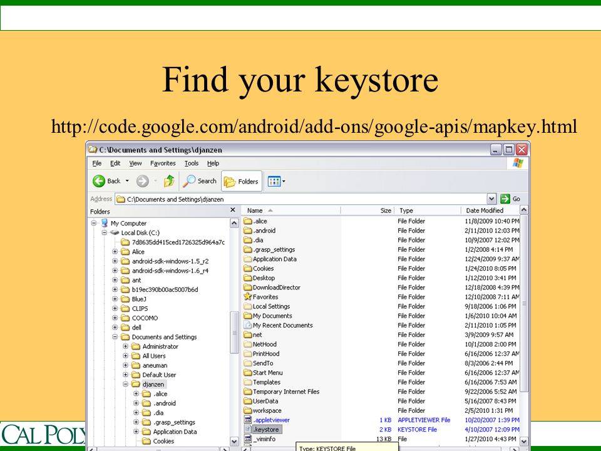Select the dell folder icon in tree
Viewport: 601px width, 451px height.
coord(125,327)
